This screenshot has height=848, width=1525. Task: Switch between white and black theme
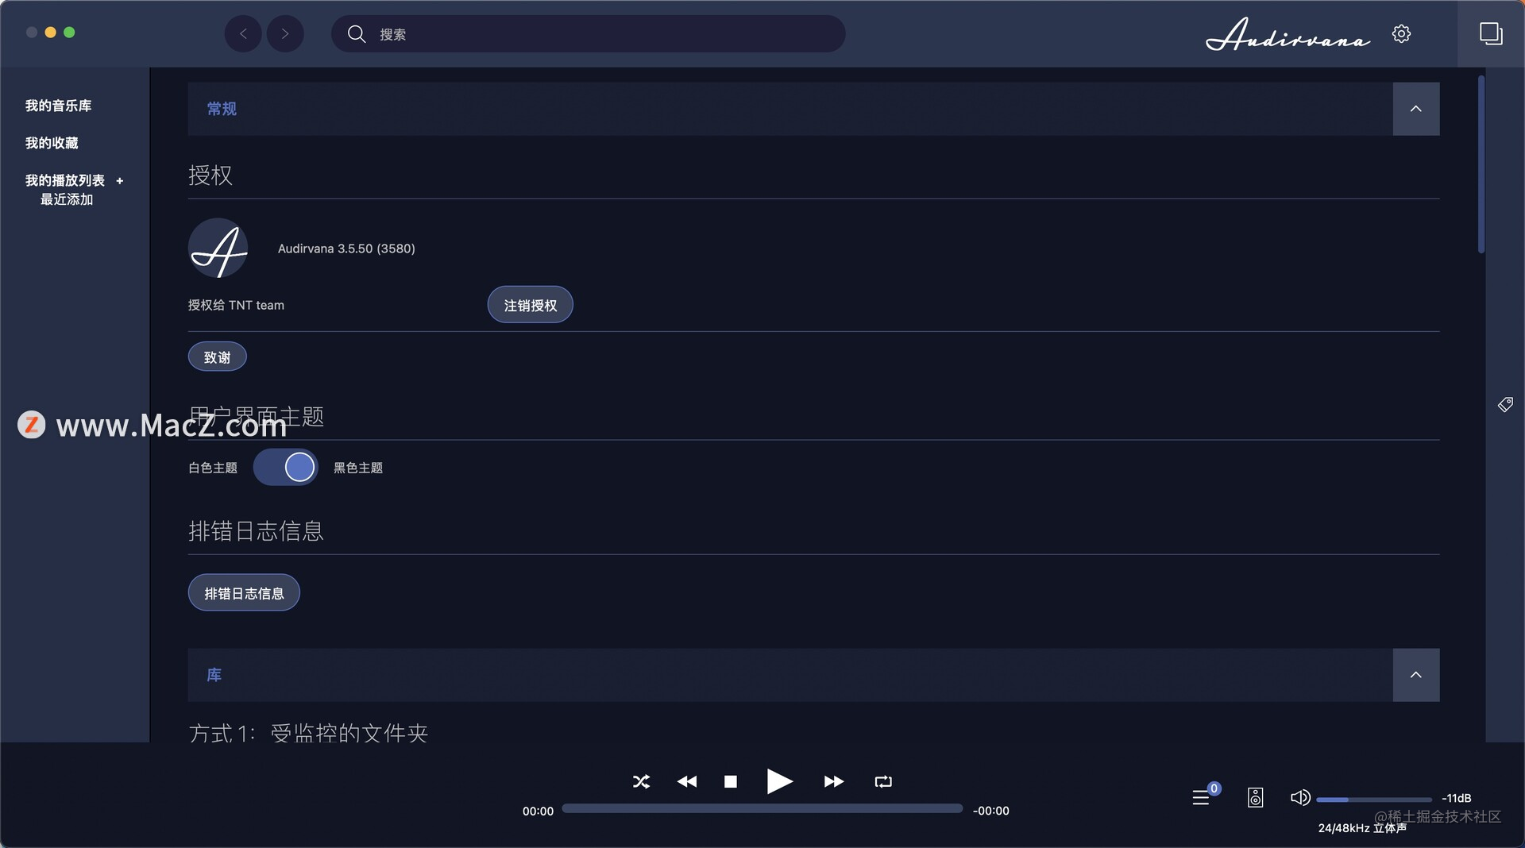tap(285, 467)
